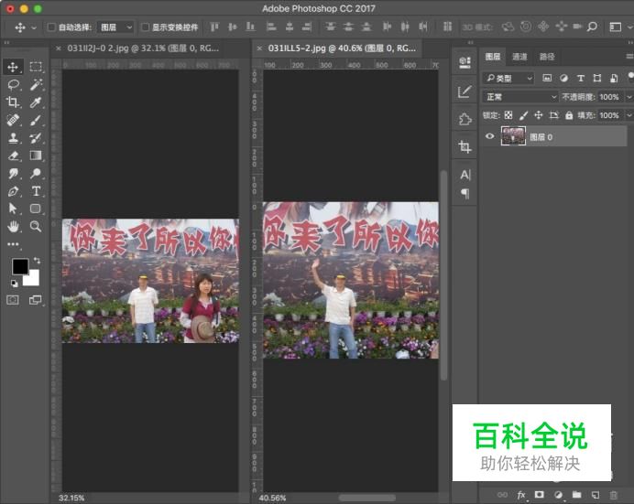The height and width of the screenshot is (504, 634).
Task: Click the 图层 0 layer thumbnail
Action: [513, 136]
